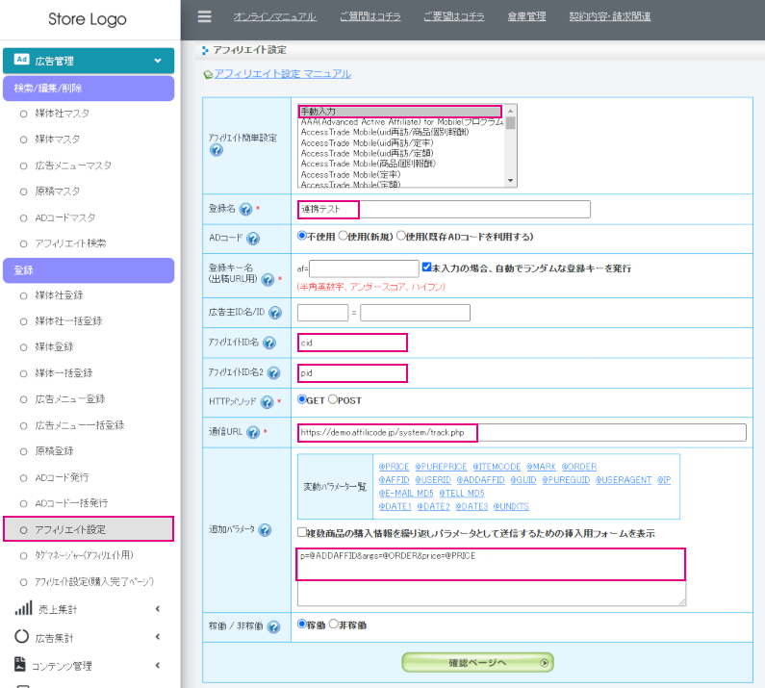Click help icon next to 登録名 label
This screenshot has height=688, width=765.
pos(246,209)
